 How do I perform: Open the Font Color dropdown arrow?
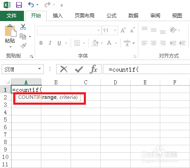point(116,43)
